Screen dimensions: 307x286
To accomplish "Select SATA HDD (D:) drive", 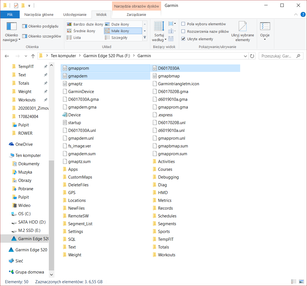I will pyautogui.click(x=29, y=222).
